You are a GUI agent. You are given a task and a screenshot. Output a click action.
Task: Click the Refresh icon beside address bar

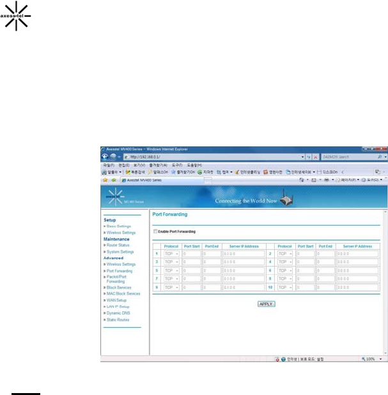point(309,157)
